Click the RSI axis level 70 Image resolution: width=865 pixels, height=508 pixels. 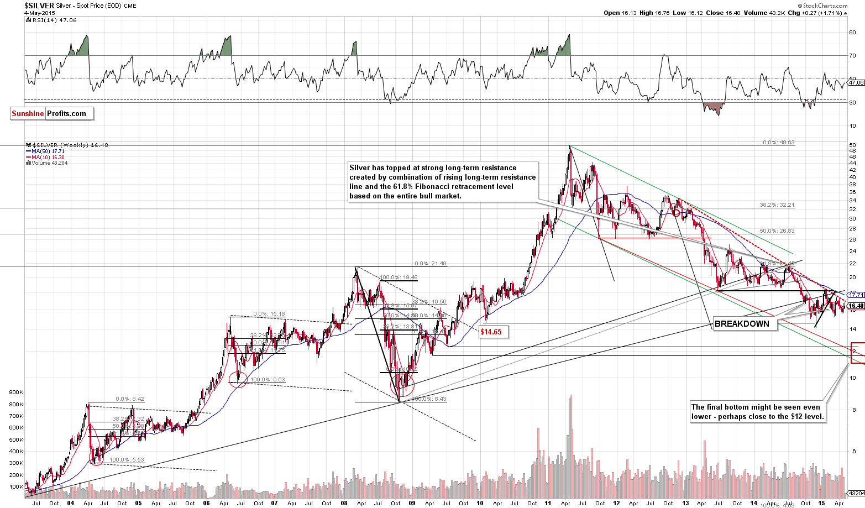tap(853, 56)
